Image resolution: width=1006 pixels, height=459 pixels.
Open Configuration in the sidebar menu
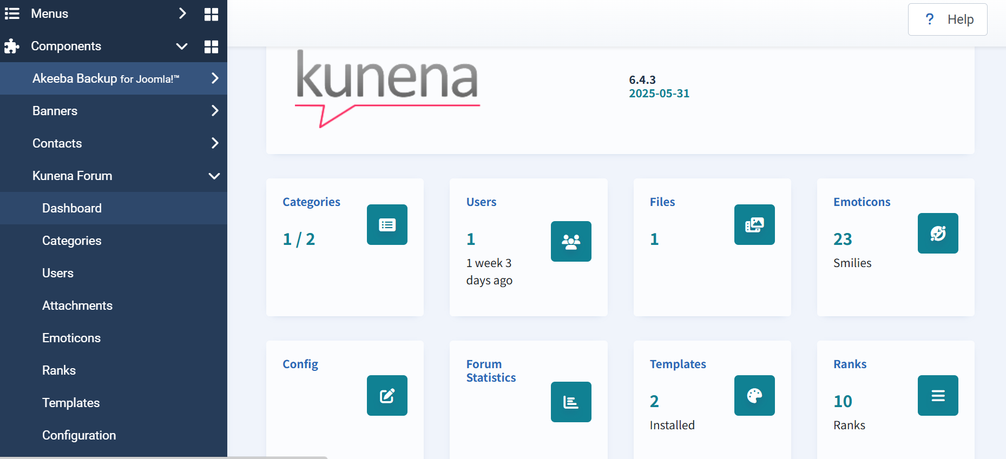(114, 435)
